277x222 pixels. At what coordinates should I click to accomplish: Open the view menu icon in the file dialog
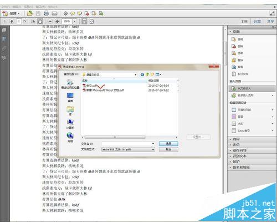pyautogui.click(x=158, y=74)
